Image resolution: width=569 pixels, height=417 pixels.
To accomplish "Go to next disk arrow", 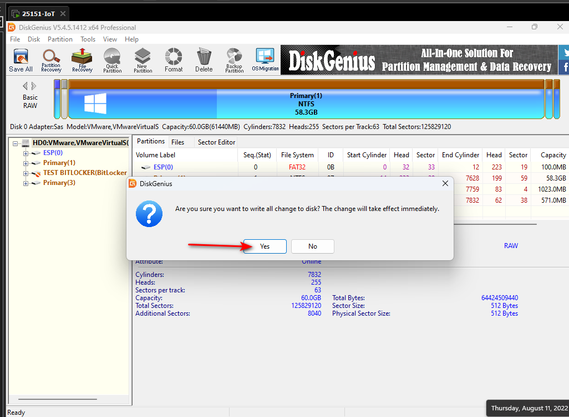I will click(x=34, y=86).
